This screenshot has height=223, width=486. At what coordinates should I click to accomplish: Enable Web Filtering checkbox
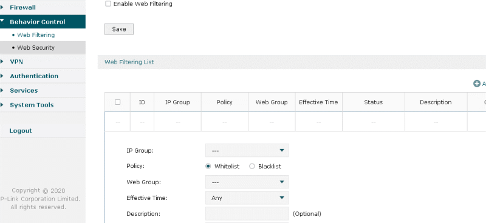(108, 4)
